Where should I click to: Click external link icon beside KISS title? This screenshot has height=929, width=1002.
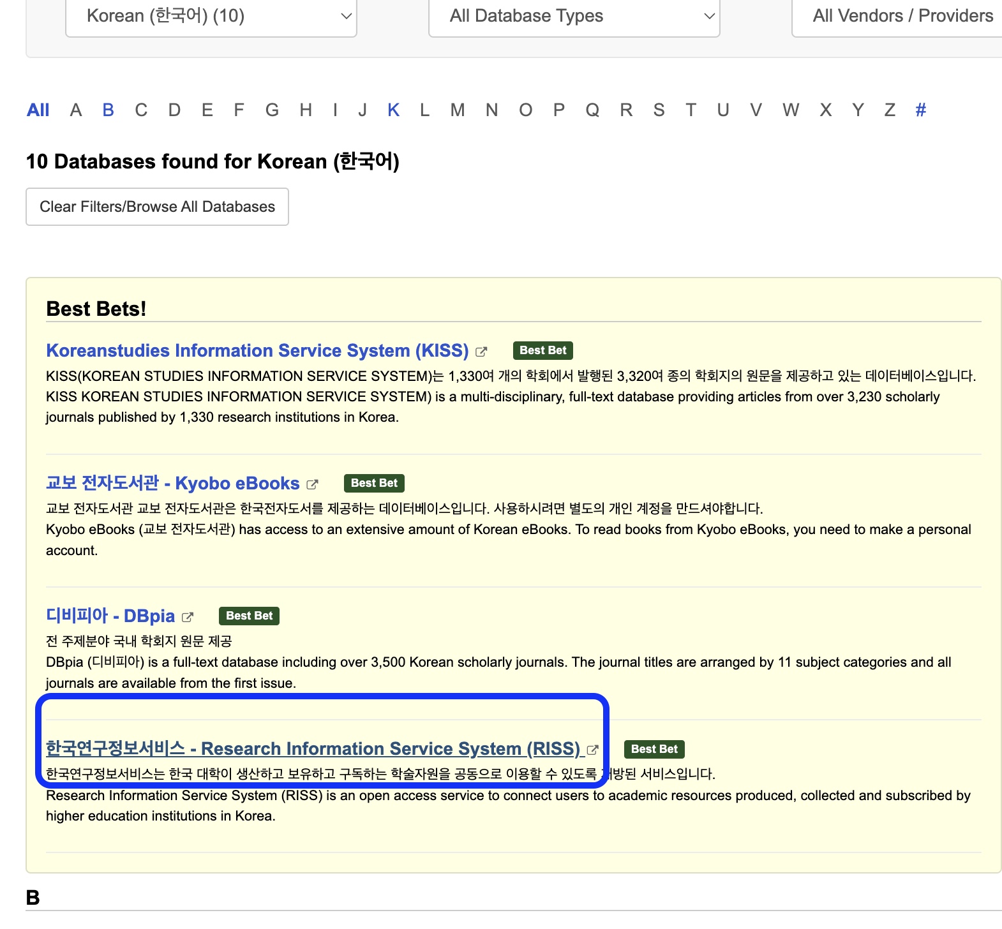pyautogui.click(x=482, y=352)
